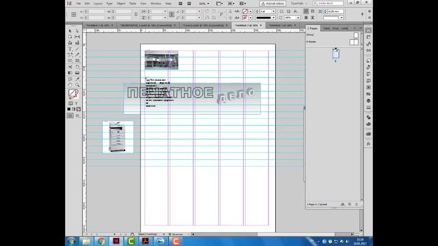Open the Effects fx panel icon
Screen dimensions: 438x246
[368, 144]
